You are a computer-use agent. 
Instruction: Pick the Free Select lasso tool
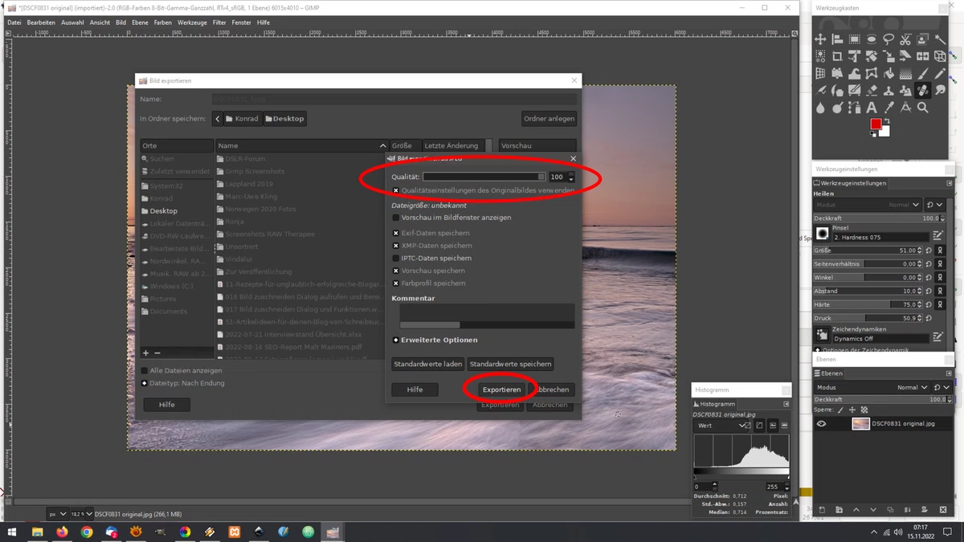(888, 39)
